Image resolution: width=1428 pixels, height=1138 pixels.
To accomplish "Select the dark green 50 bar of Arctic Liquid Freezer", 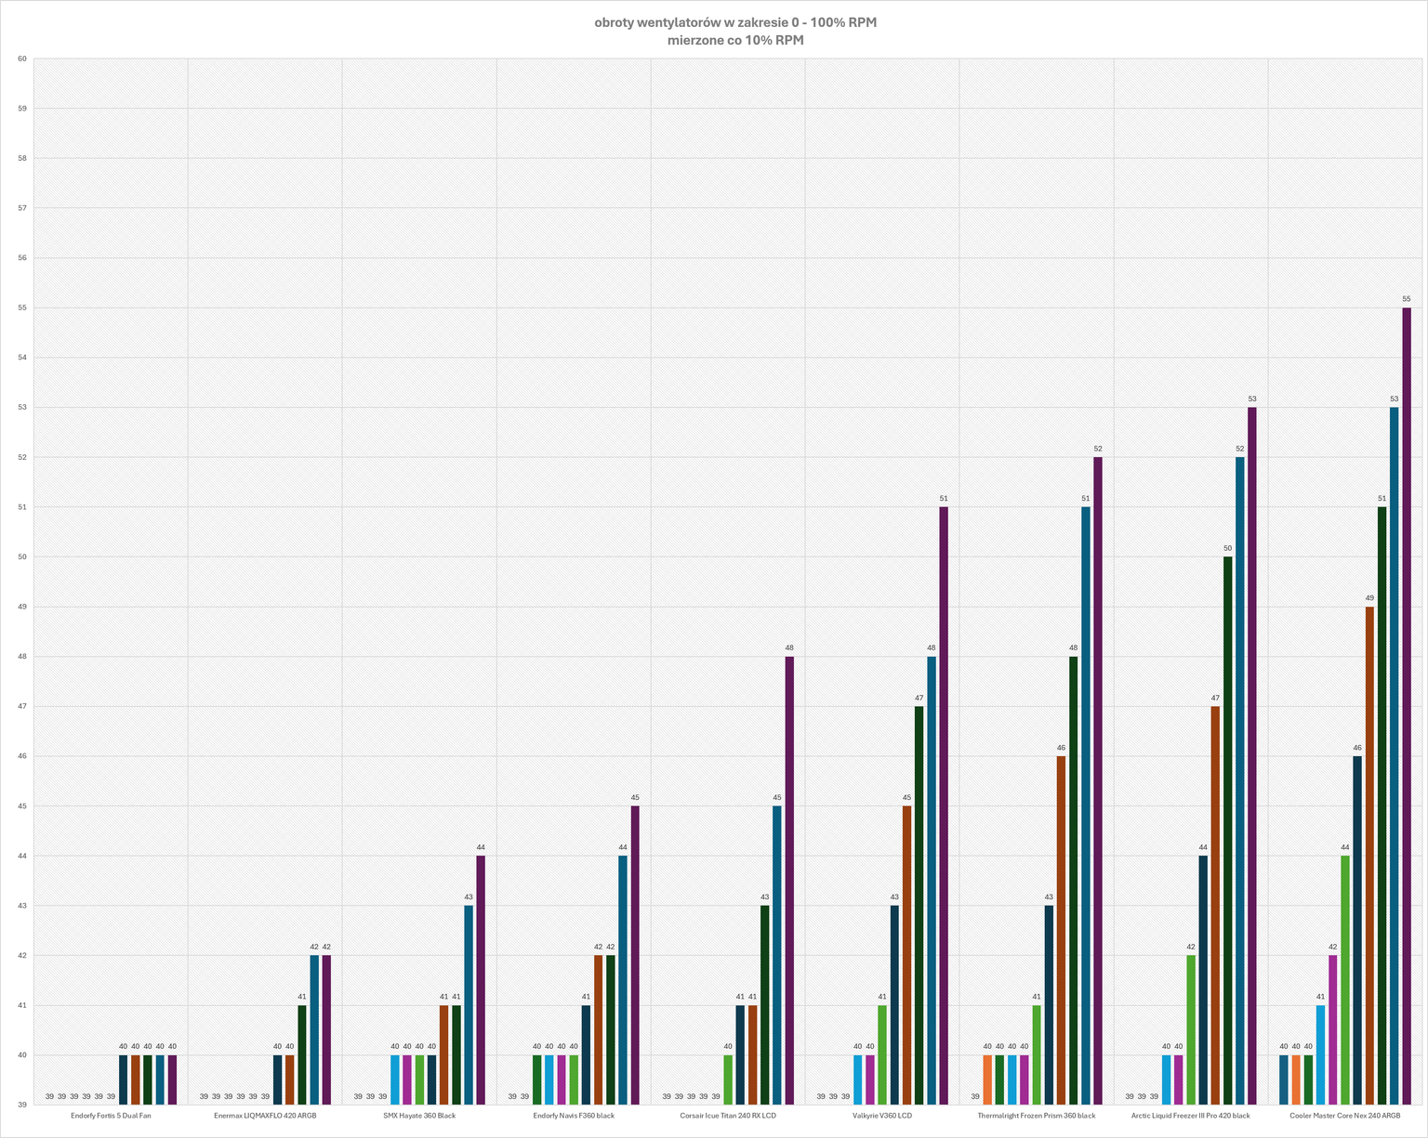I will pyautogui.click(x=1227, y=831).
